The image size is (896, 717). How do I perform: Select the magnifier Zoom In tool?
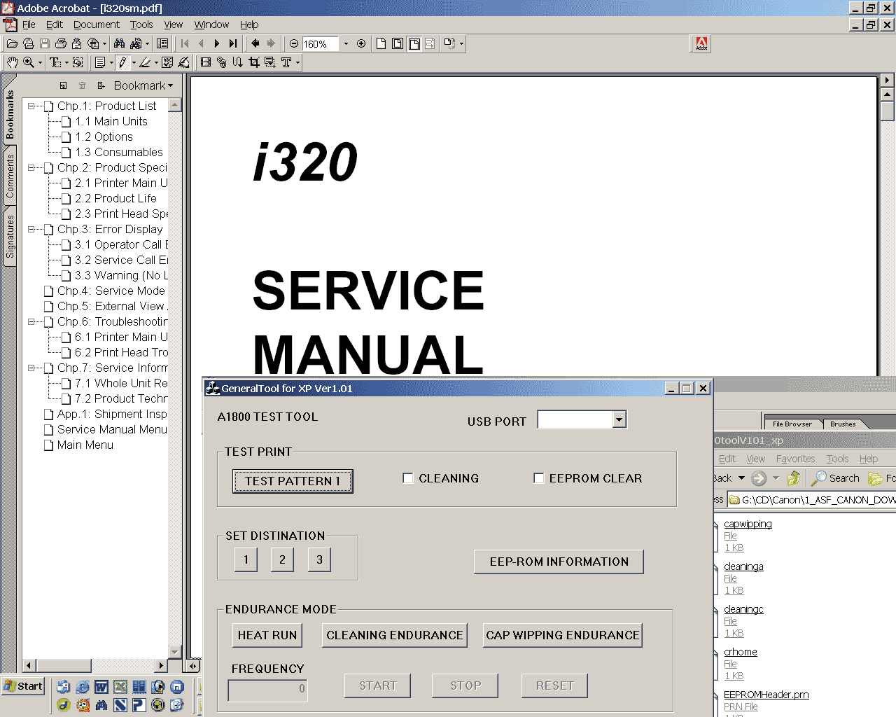pyautogui.click(x=29, y=62)
